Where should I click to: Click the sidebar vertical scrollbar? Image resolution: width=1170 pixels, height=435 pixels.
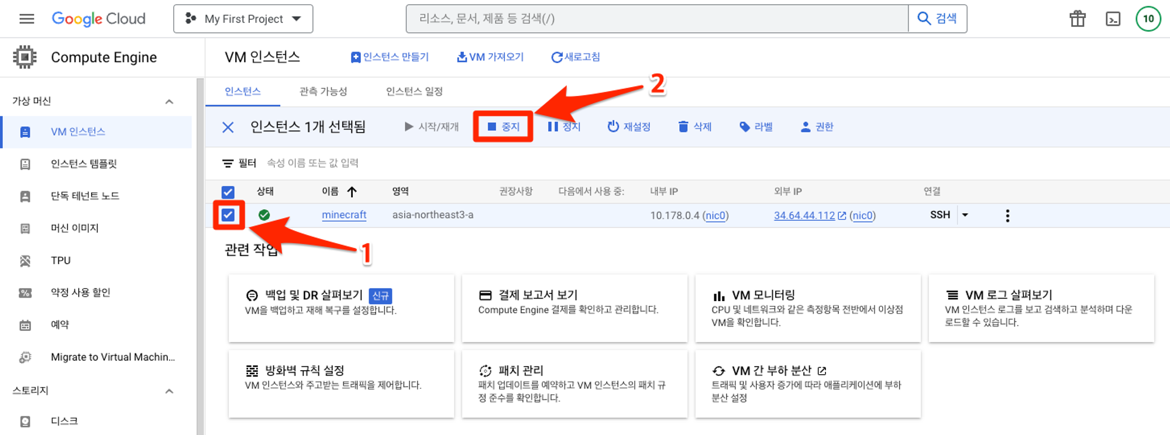(200, 256)
